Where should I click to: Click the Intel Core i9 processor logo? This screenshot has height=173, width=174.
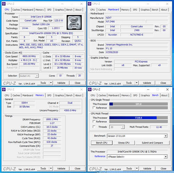click(74, 22)
